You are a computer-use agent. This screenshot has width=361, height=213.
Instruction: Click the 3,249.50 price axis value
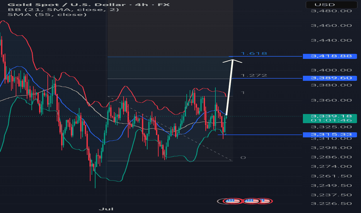331,186
